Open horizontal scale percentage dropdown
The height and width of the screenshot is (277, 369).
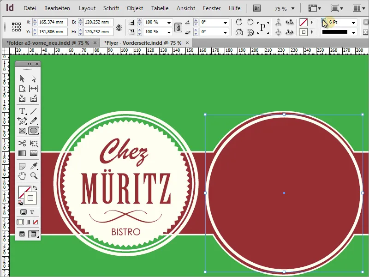point(169,23)
